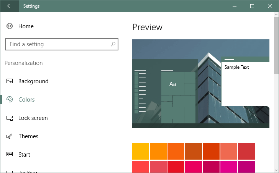This screenshot has width=279, height=173.
Task: Pick the yellow gold accent color
Action: click(141, 151)
